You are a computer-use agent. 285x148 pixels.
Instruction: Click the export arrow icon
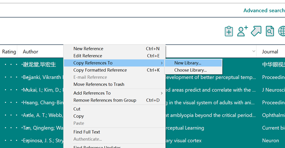(x=256, y=31)
